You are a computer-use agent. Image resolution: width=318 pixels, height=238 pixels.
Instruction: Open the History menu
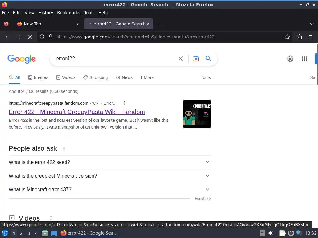tap(46, 13)
